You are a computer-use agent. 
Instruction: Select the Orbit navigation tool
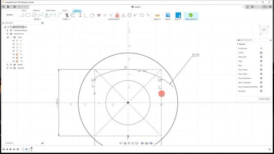[120, 143]
